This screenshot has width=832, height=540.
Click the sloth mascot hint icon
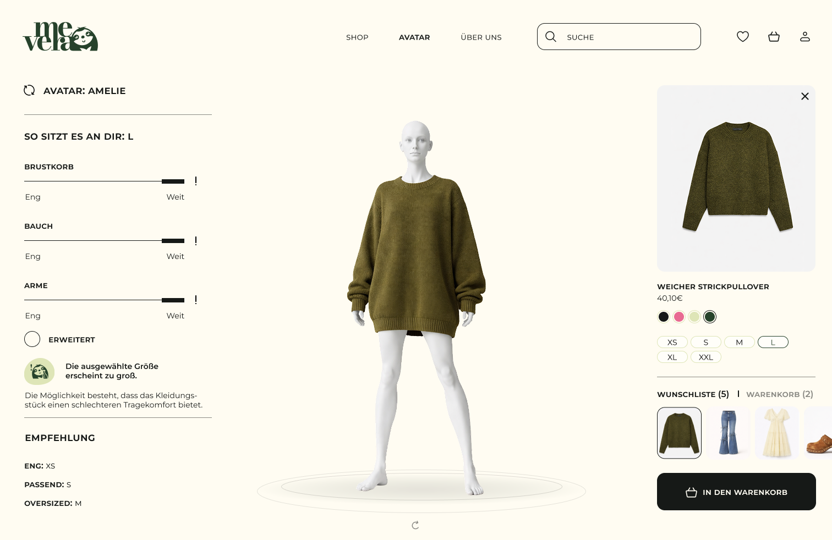click(x=40, y=371)
